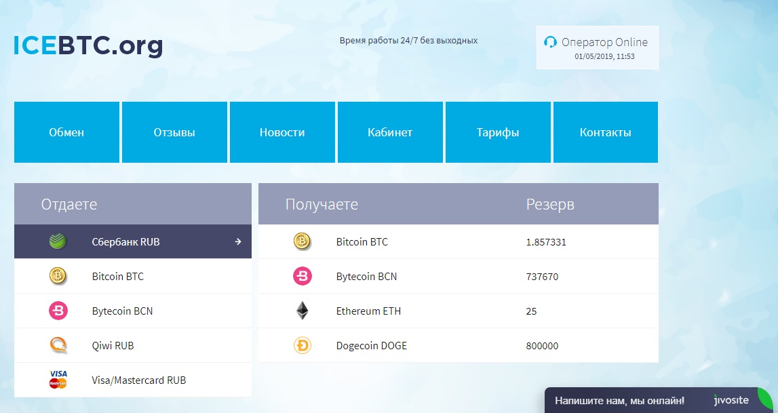Screen dimensions: 778x413
Task: Select Ethereum ETH to receive
Action: pyautogui.click(x=368, y=311)
